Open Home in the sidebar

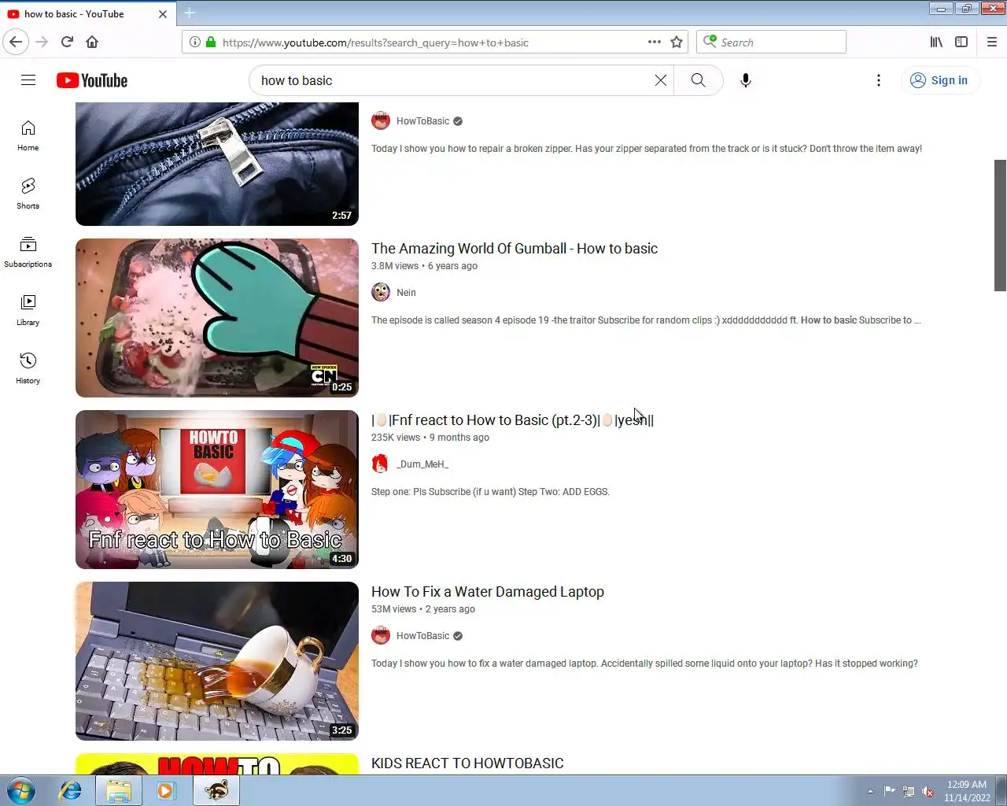click(28, 135)
